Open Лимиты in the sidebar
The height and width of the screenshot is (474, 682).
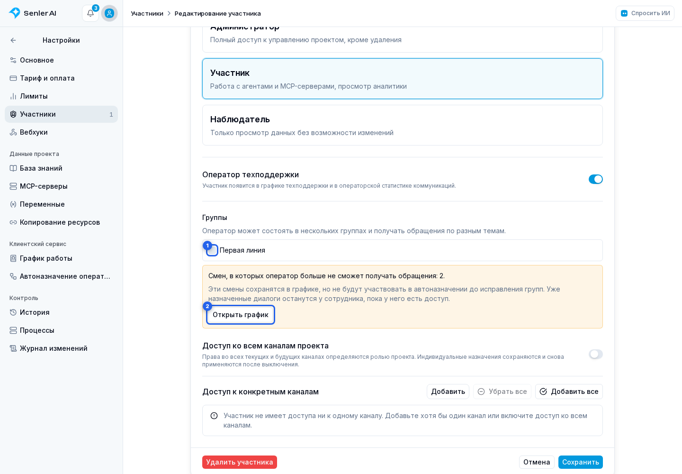[61, 96]
